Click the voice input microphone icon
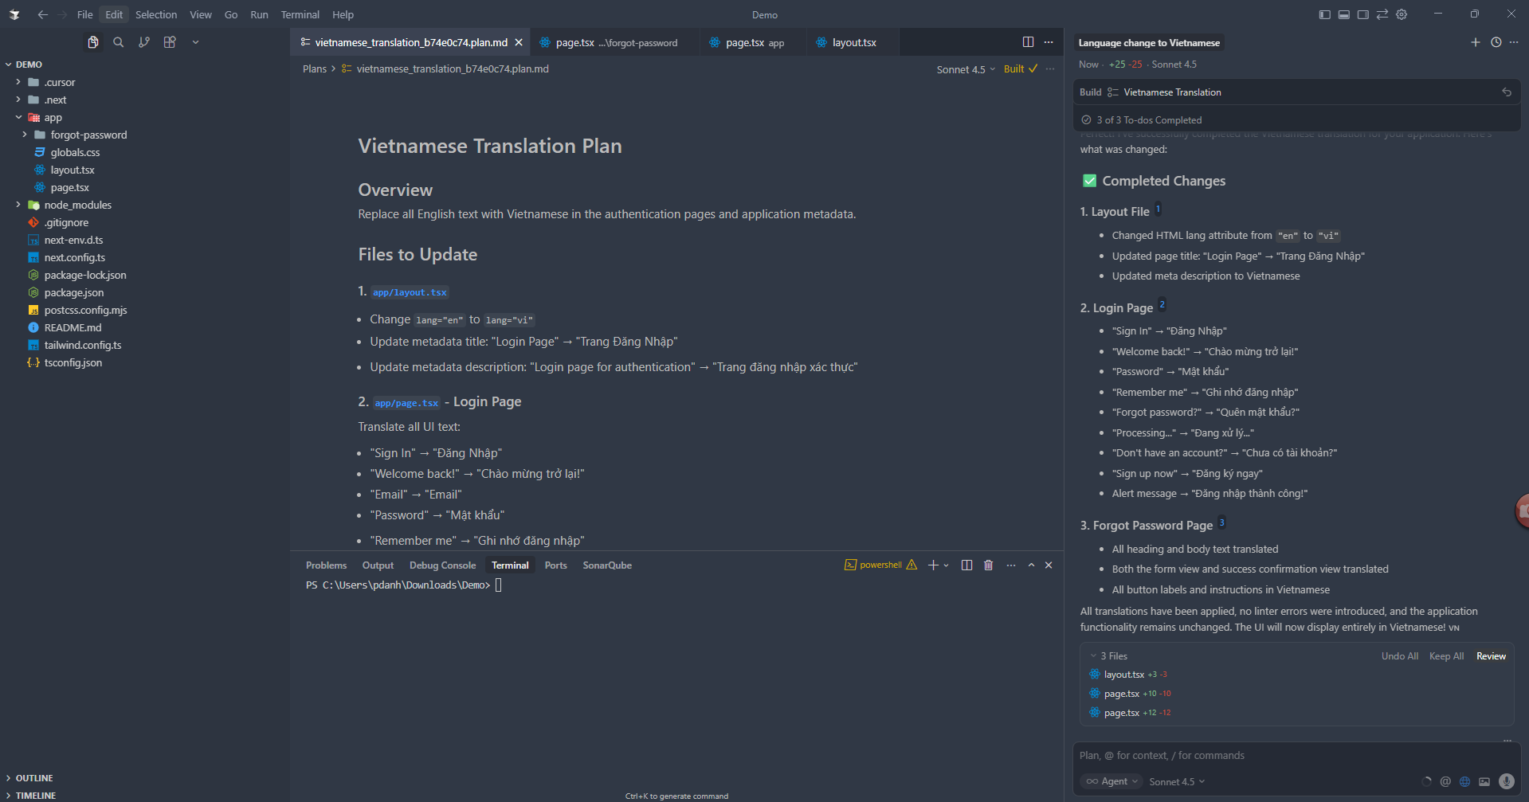The image size is (1529, 802). click(1506, 781)
